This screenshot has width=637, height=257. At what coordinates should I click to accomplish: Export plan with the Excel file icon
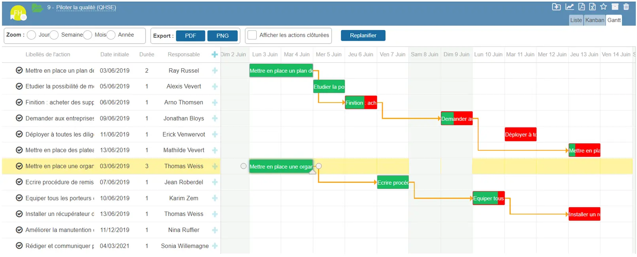tap(592, 7)
